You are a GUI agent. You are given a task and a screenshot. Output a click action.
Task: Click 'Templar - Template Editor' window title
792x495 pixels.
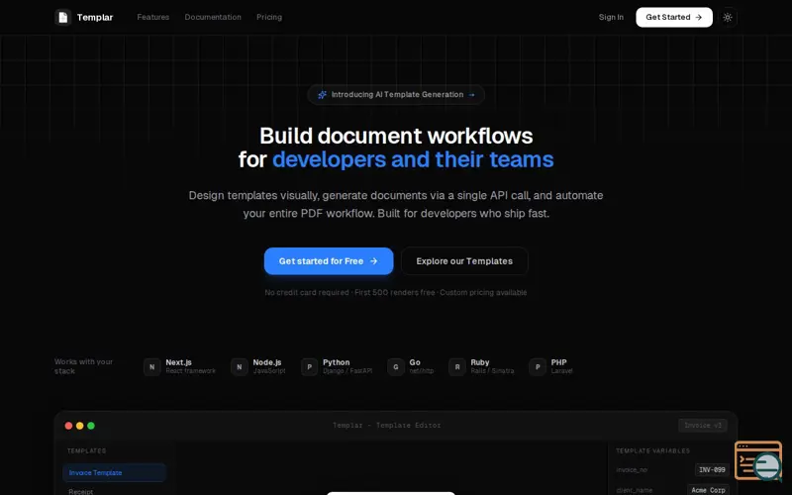point(386,426)
